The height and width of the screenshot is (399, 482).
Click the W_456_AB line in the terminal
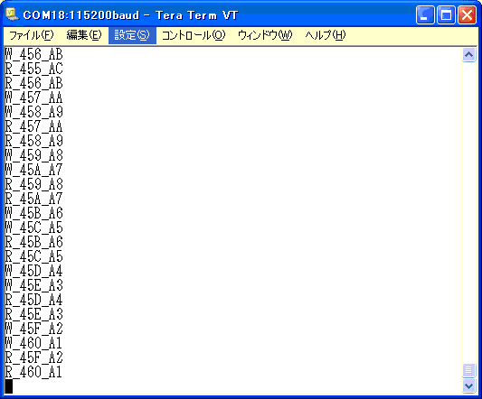33,54
